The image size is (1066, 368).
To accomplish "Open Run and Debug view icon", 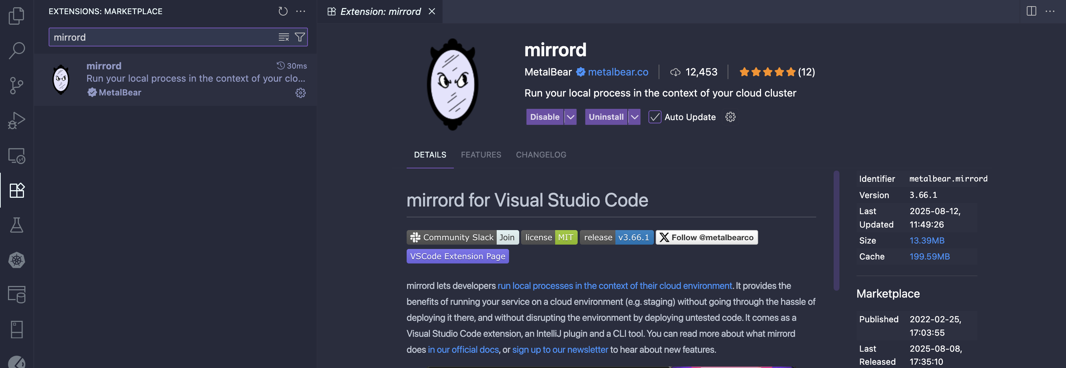I will [x=17, y=121].
